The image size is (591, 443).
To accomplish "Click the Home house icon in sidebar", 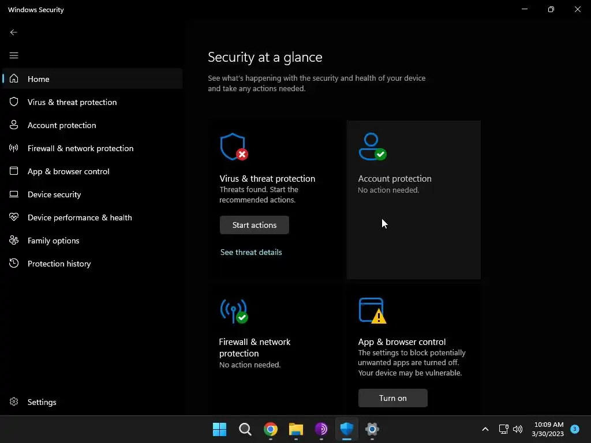I will pyautogui.click(x=14, y=78).
